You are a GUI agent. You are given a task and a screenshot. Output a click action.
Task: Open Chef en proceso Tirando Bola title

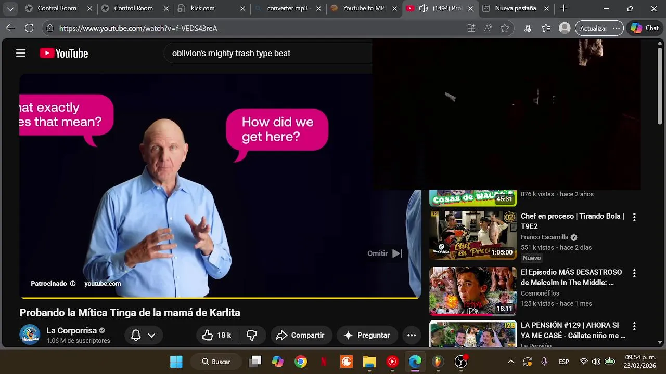[x=572, y=221]
